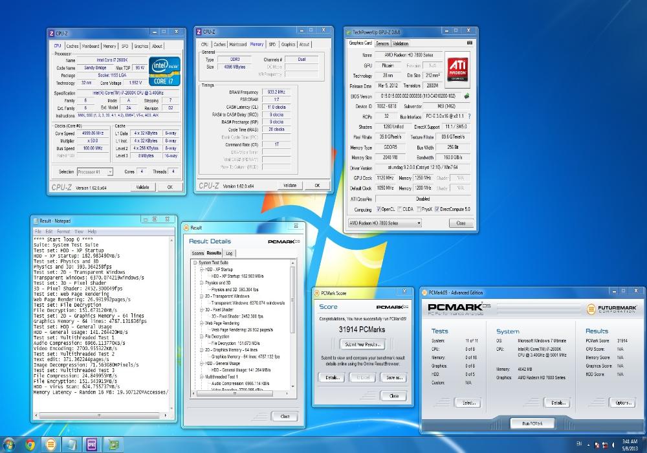This screenshot has width=647, height=453.
Task: Click the GPU-Z title bar icon
Action: [349, 32]
